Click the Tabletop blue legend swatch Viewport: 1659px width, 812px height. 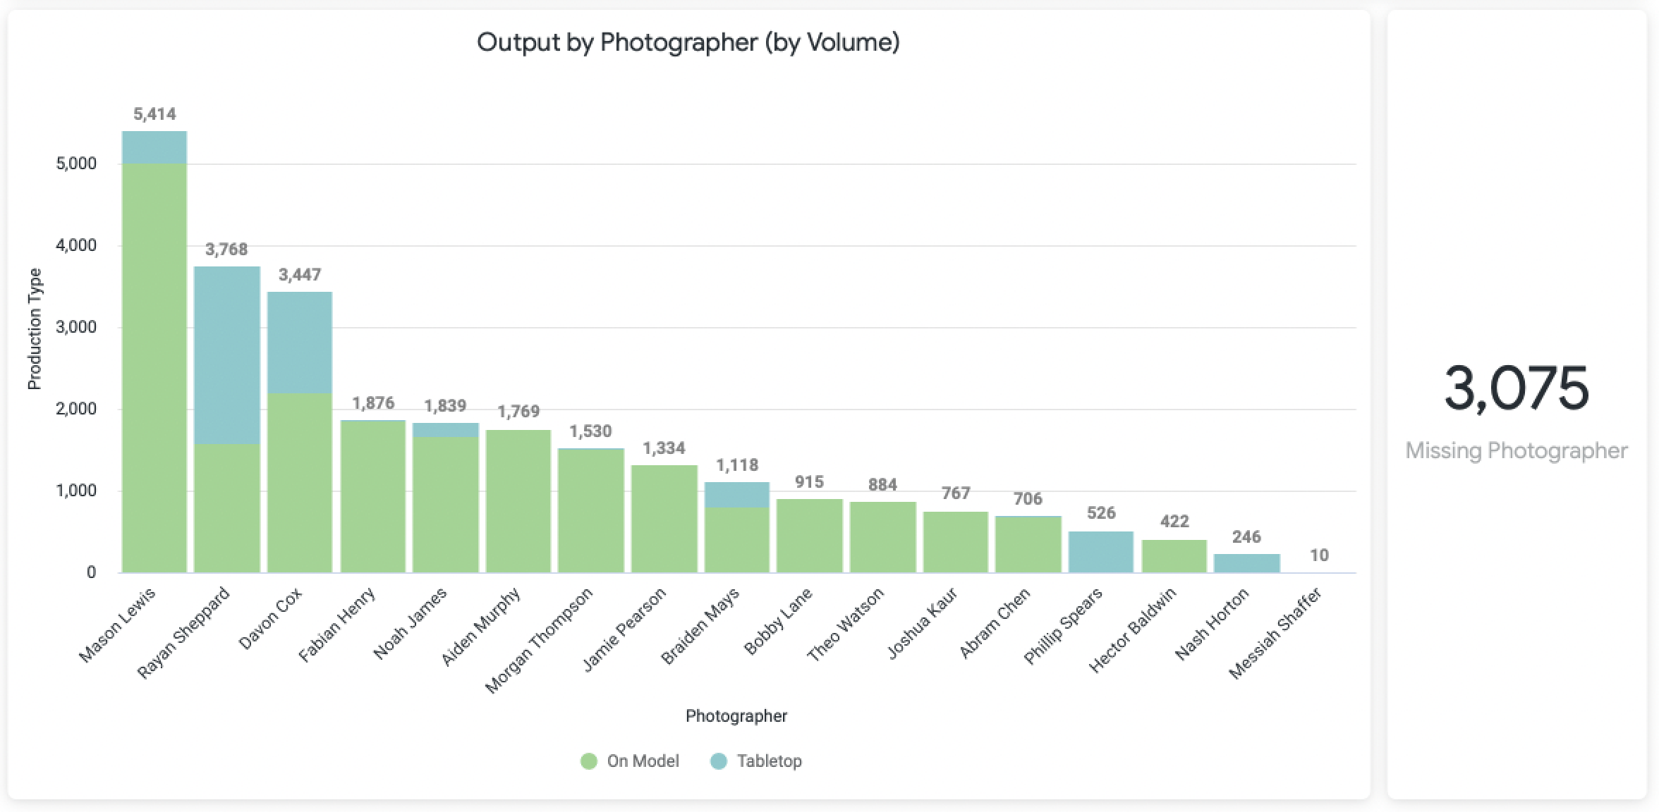[718, 761]
